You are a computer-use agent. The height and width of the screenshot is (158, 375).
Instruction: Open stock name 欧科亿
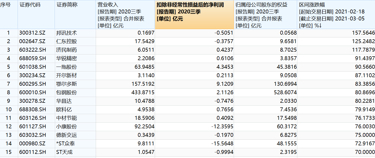[64, 110]
